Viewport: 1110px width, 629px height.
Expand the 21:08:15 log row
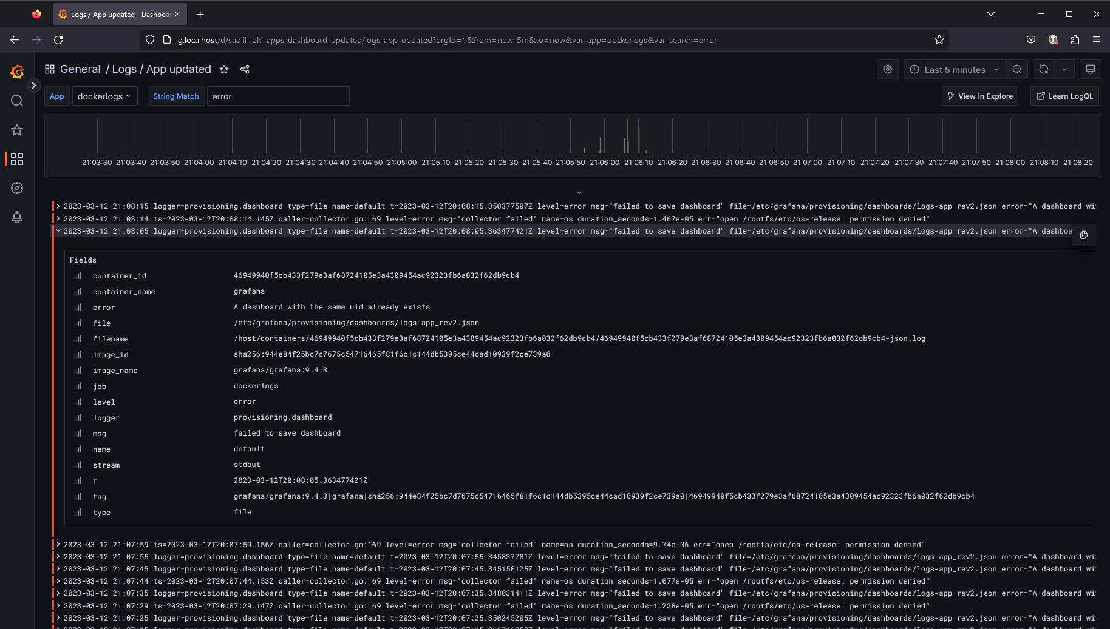point(58,206)
